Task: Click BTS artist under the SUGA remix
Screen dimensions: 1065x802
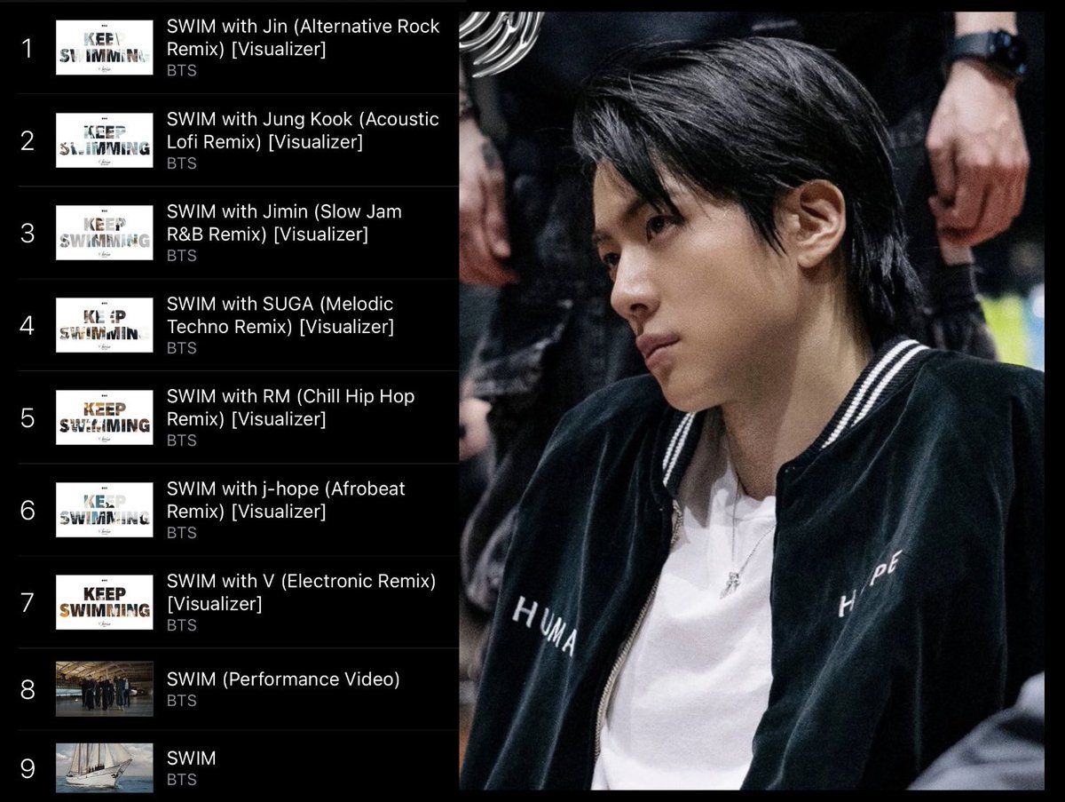Action: coord(182,348)
